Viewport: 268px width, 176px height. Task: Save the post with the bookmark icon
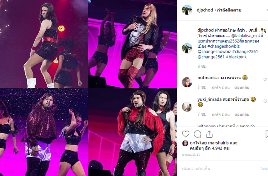click(267, 134)
